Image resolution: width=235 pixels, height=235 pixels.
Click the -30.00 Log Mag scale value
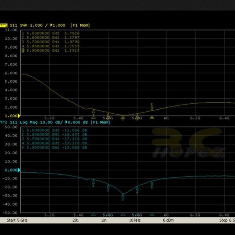click(x=10, y=195)
